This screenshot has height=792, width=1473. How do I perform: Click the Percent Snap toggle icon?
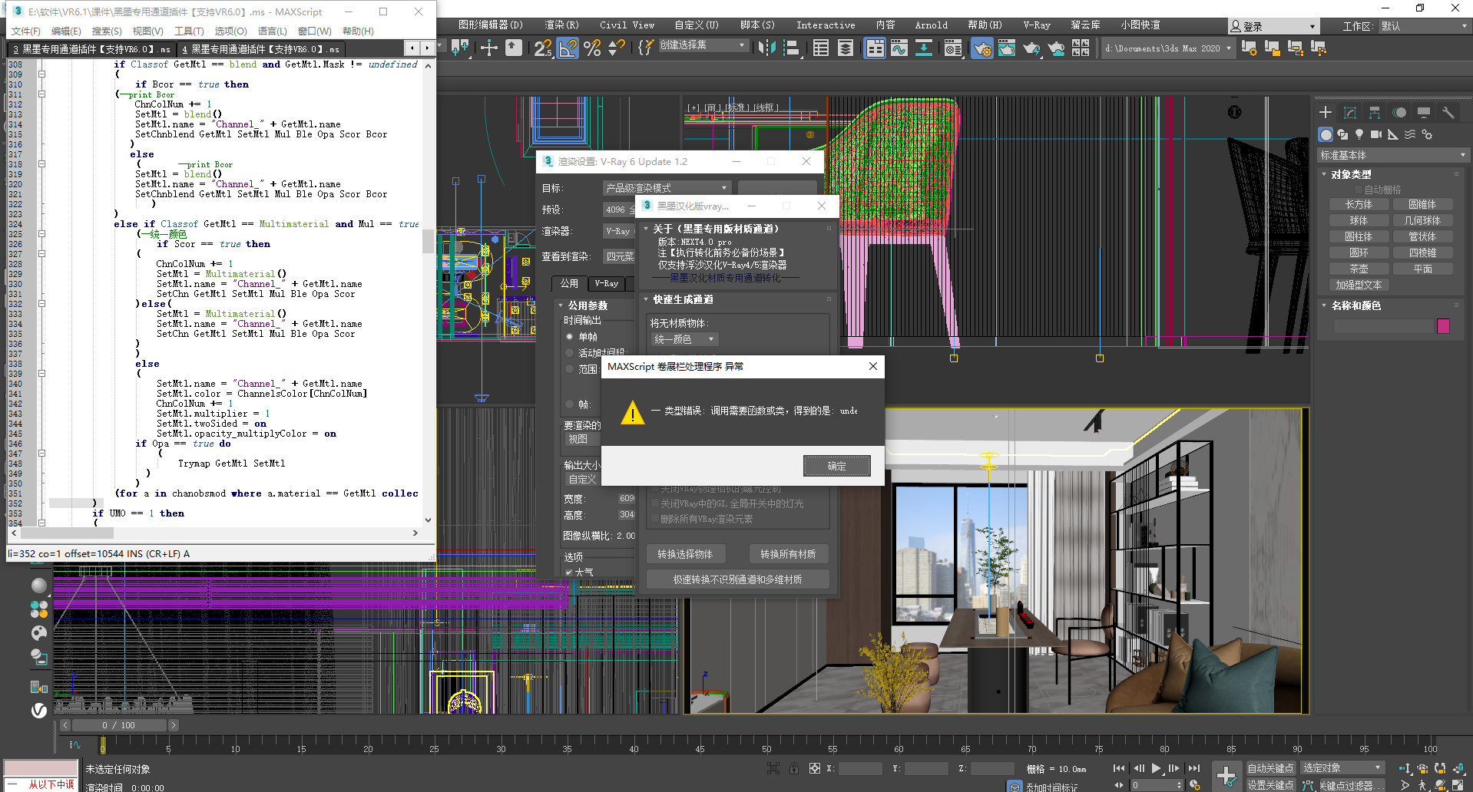[592, 48]
